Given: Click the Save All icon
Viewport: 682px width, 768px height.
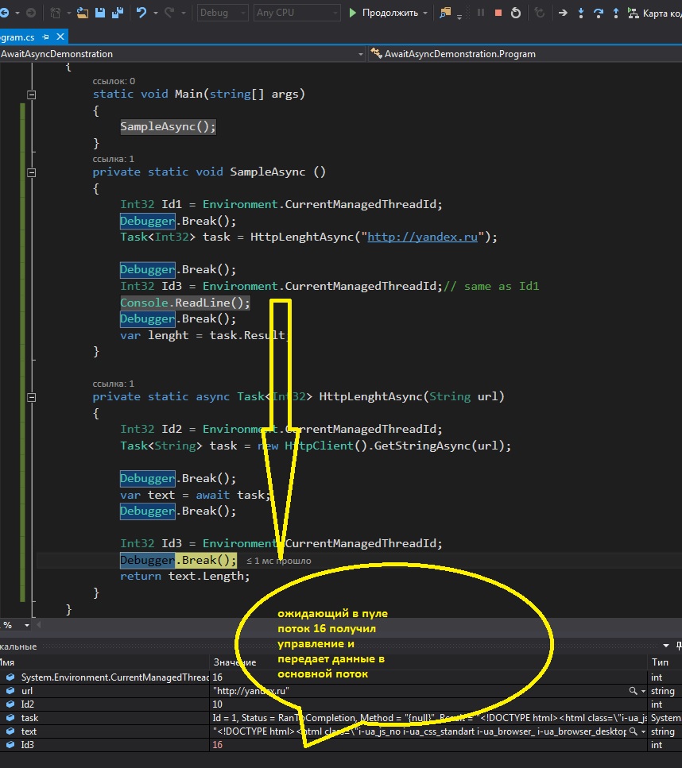Looking at the screenshot, I should coord(117,13).
